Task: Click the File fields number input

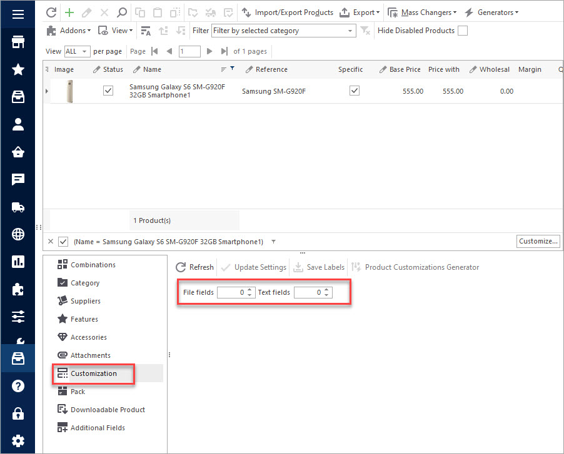Action: pyautogui.click(x=236, y=292)
